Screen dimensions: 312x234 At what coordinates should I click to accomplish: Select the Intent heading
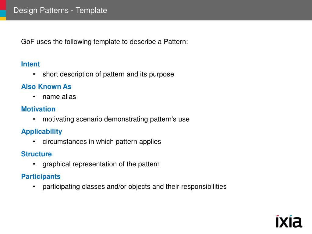tap(30, 64)
